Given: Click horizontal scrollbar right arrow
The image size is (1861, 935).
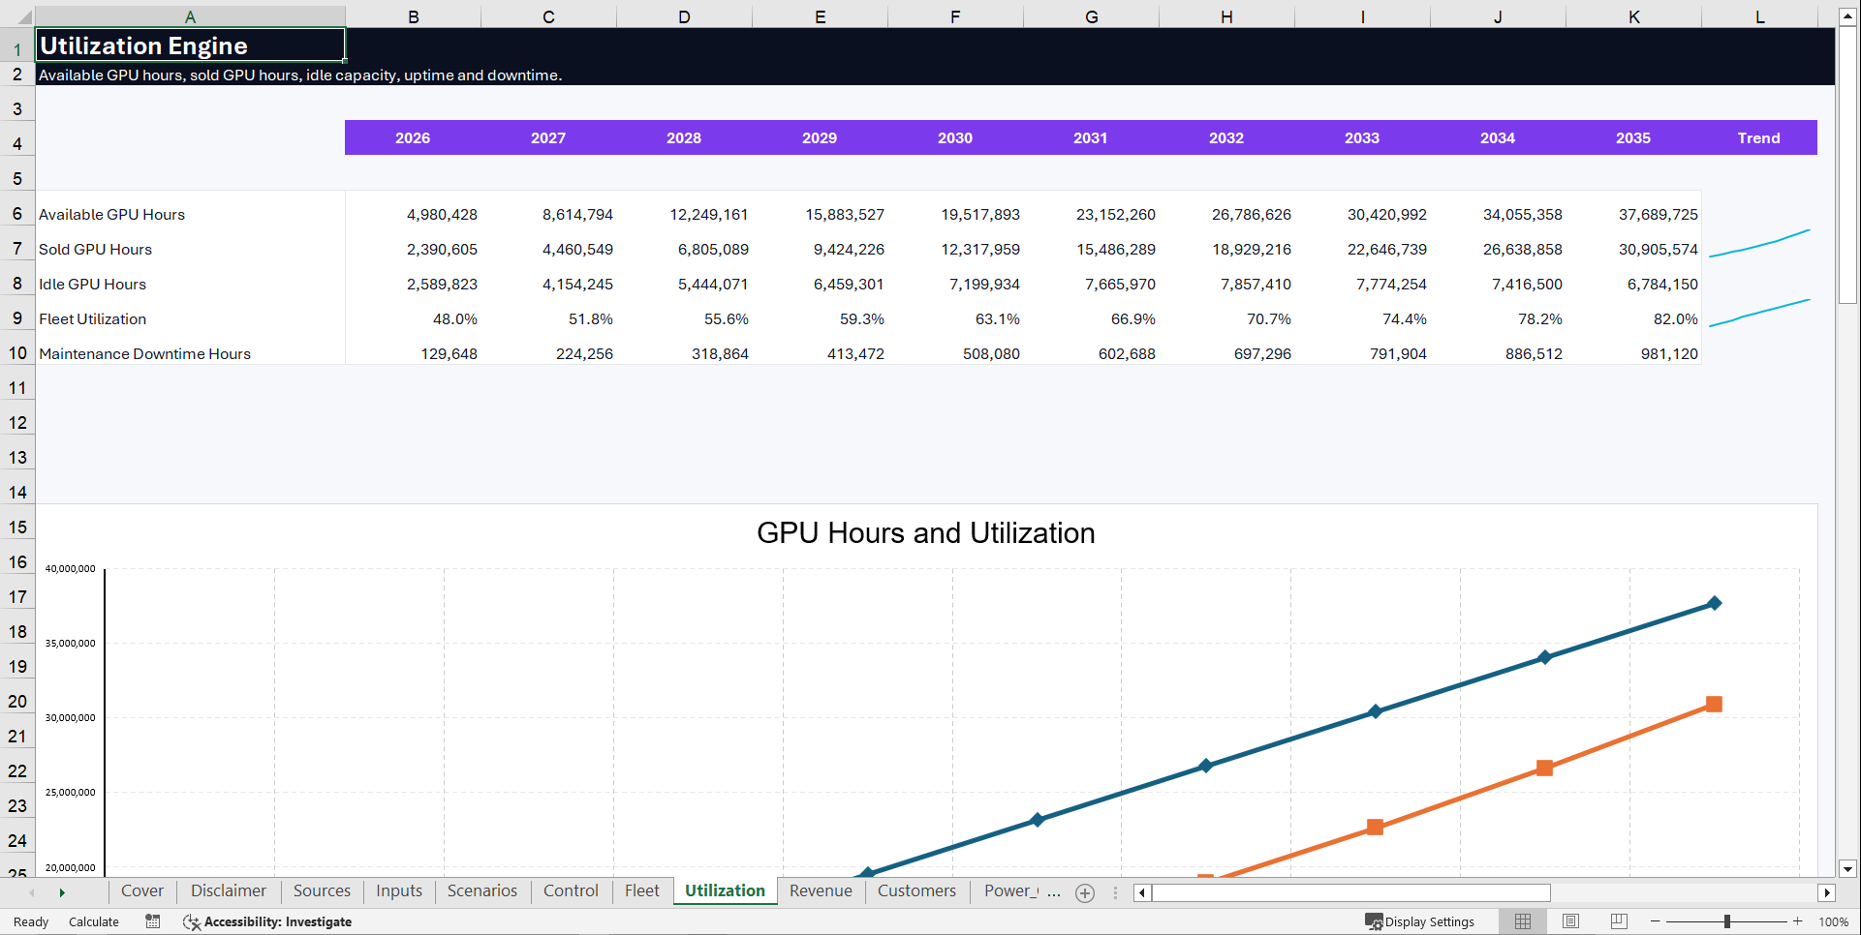Looking at the screenshot, I should pyautogui.click(x=1827, y=892).
